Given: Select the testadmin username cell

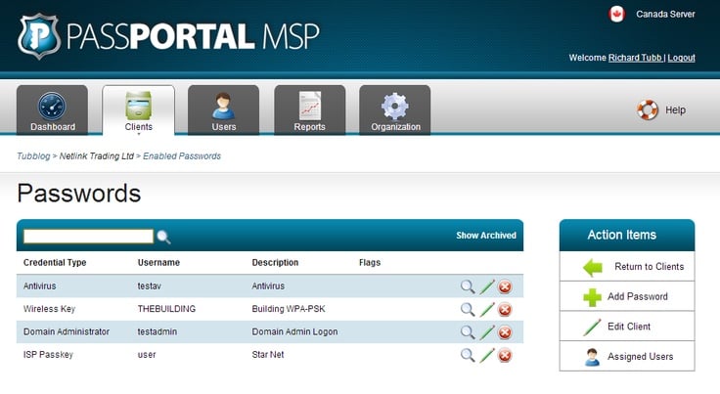Looking at the screenshot, I should tap(157, 331).
